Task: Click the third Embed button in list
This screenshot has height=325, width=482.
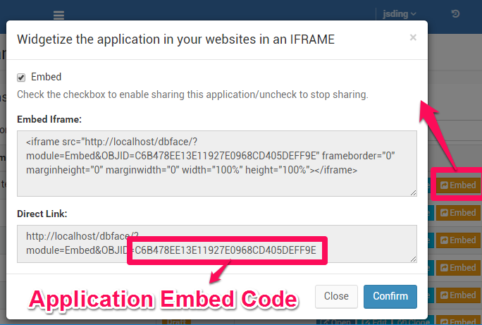Action: click(458, 240)
